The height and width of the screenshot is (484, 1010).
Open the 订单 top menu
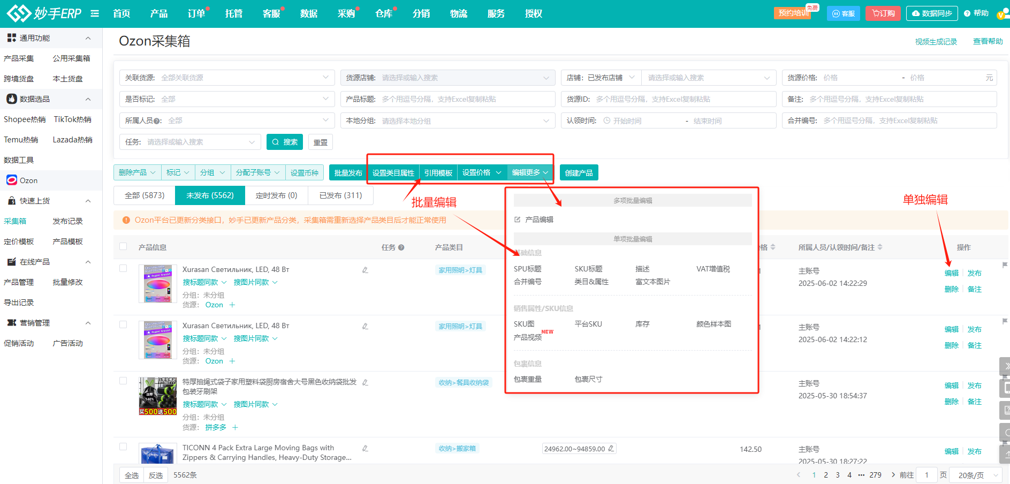tap(196, 13)
